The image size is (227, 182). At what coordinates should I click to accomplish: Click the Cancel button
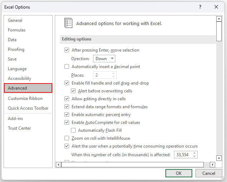208,173
